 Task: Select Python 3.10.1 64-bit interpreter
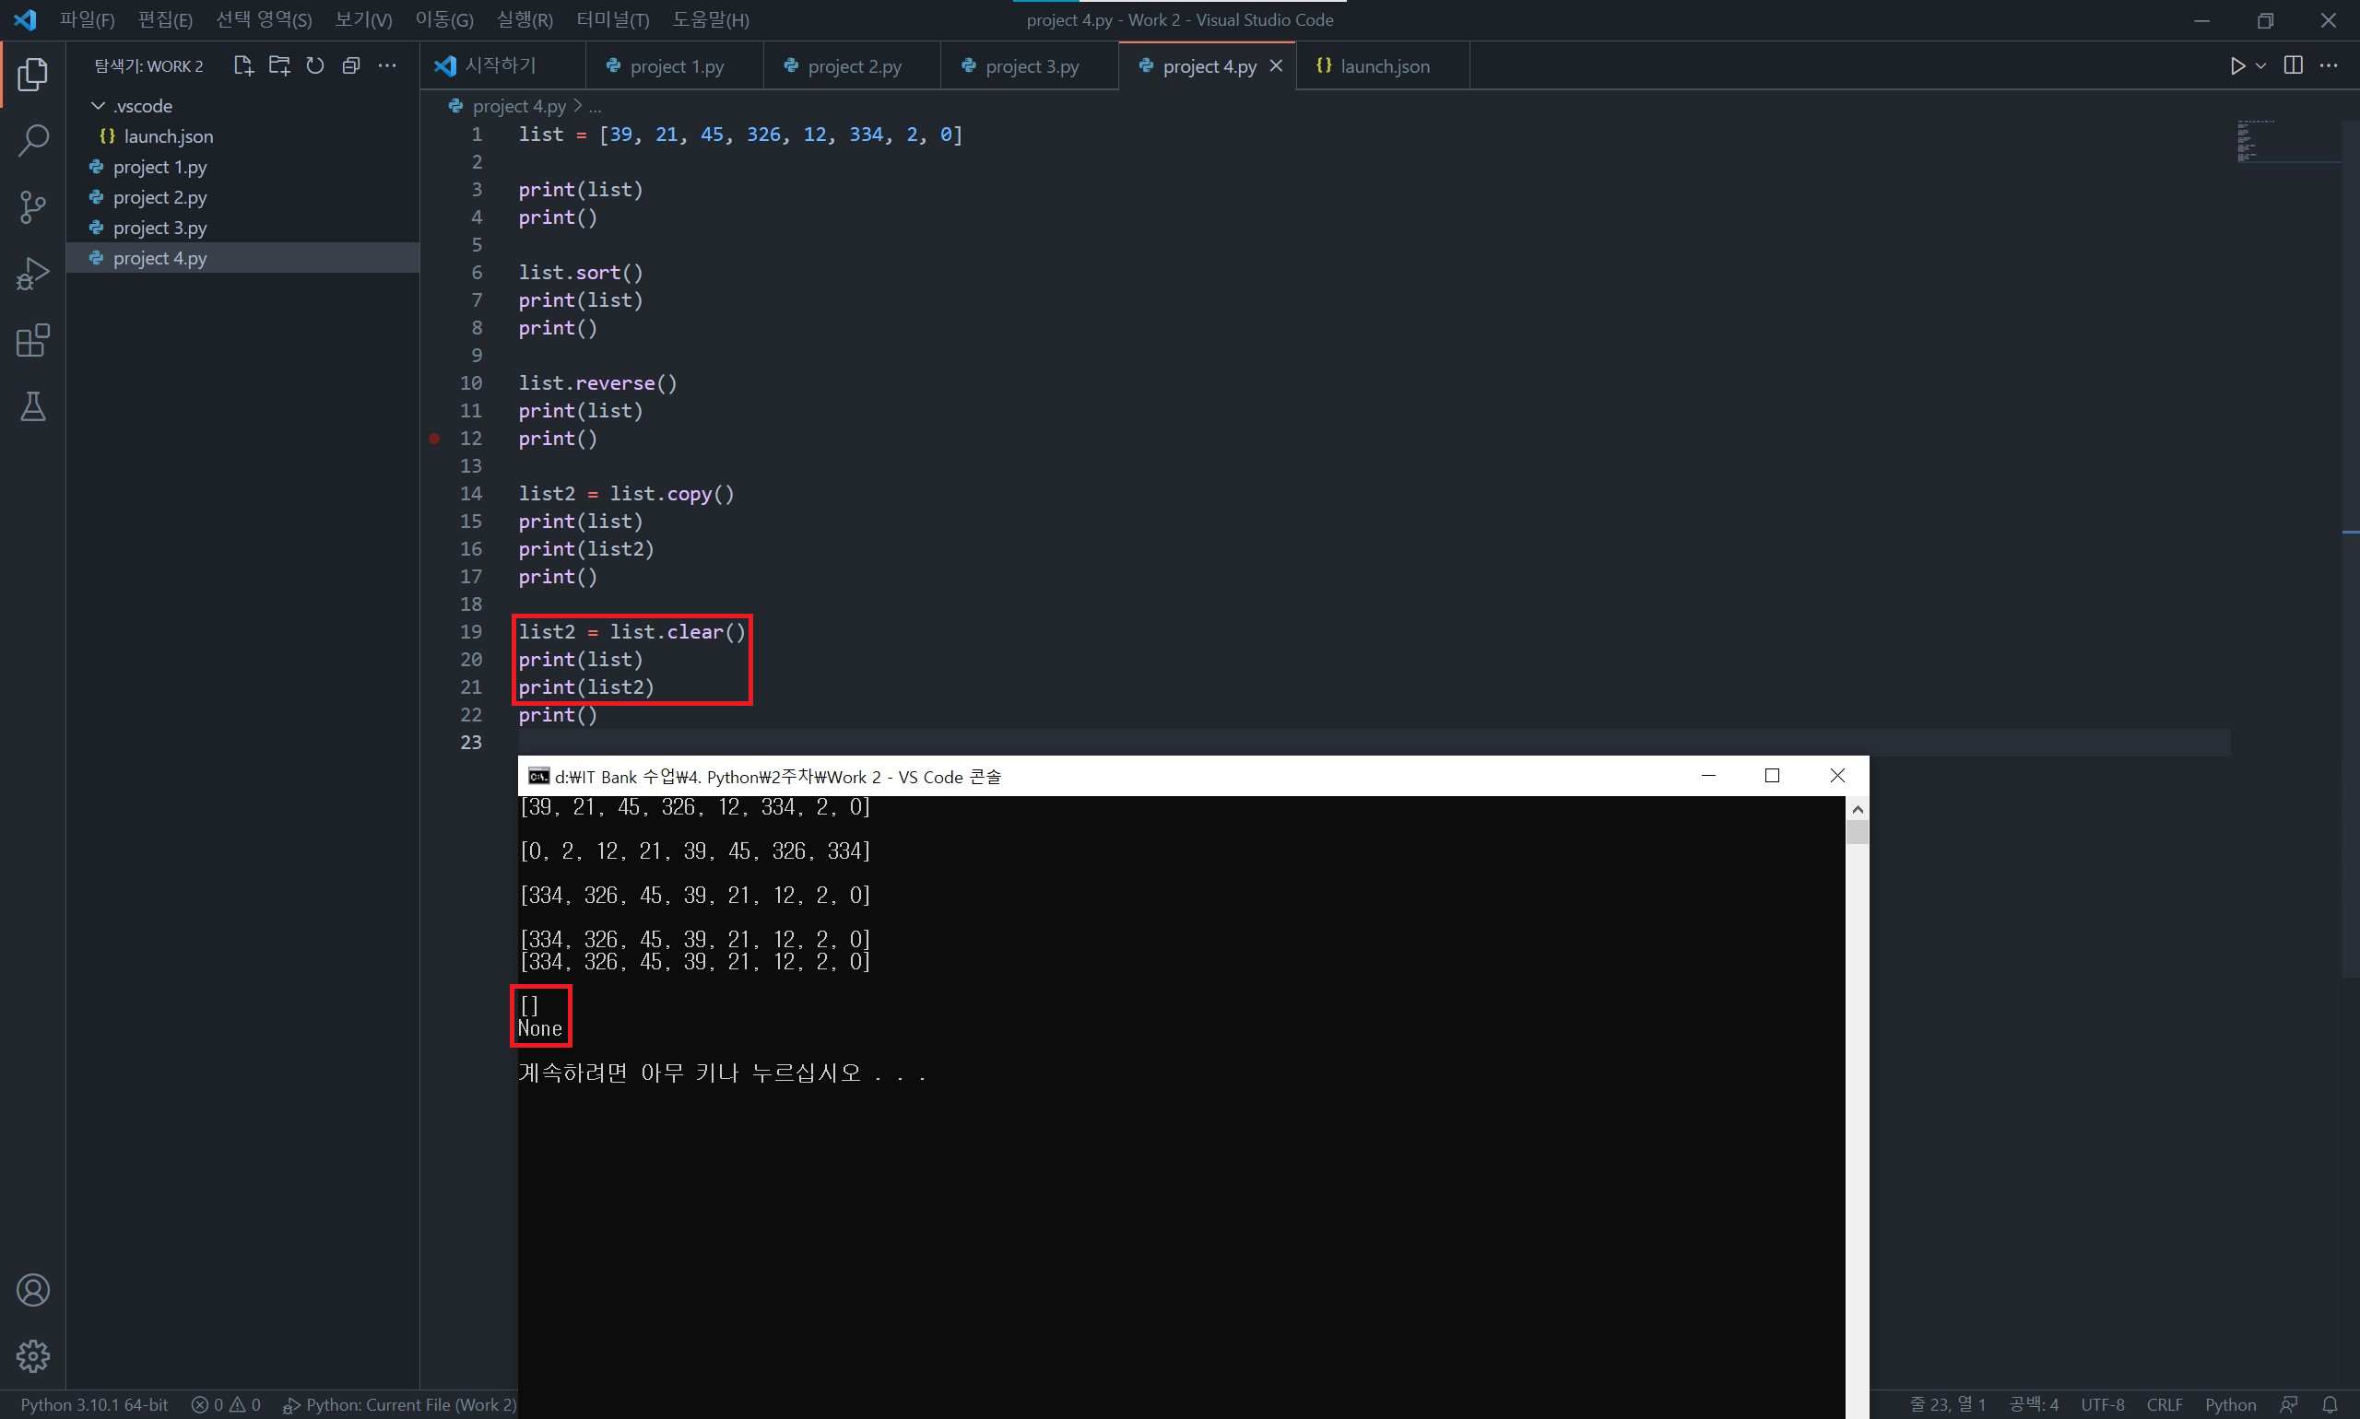coord(94,1404)
